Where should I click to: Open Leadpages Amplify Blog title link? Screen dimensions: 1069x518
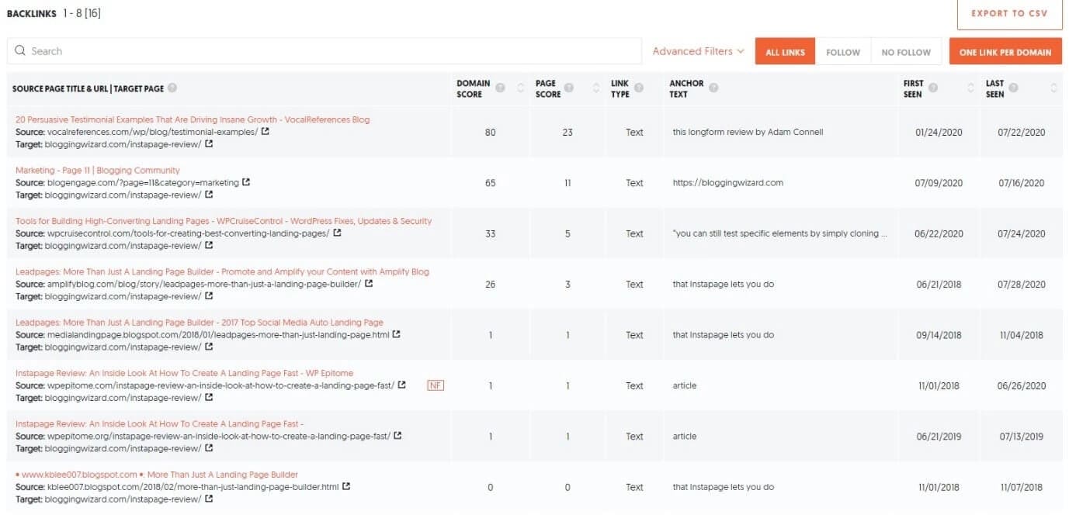tap(222, 272)
